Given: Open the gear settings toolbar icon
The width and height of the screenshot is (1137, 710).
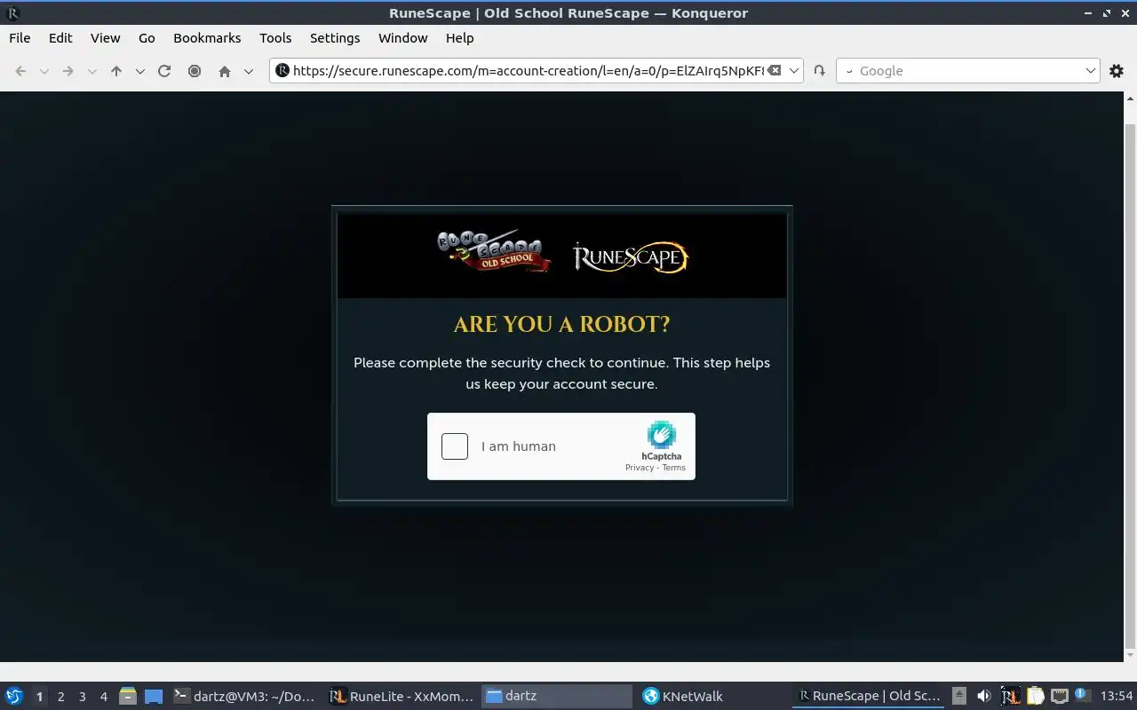Looking at the screenshot, I should (1117, 71).
